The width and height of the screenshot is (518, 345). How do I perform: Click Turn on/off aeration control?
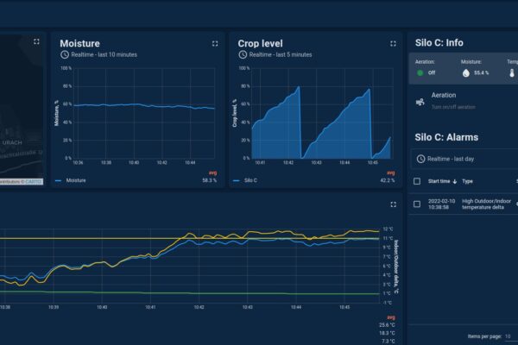pyautogui.click(x=456, y=106)
